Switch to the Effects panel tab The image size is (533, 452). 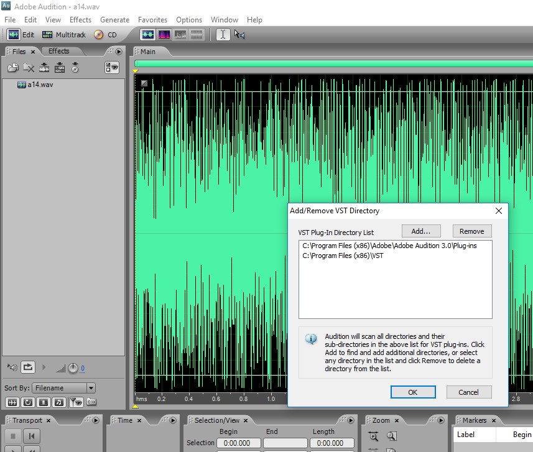tap(59, 51)
